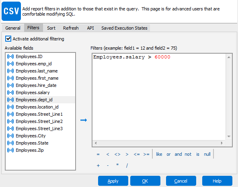Insert the not-equal <> operator
238x187 pixels.
[117, 154]
